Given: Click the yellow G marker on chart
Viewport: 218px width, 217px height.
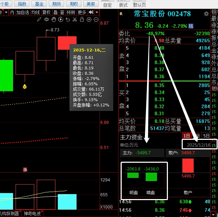Looking at the screenshot, I should tap(25, 86).
